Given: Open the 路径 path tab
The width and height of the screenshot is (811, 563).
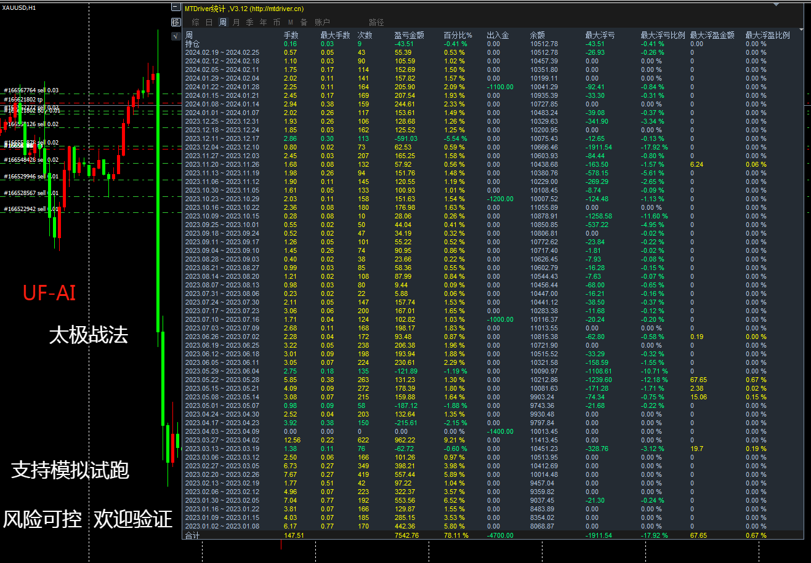Looking at the screenshot, I should 376,22.
